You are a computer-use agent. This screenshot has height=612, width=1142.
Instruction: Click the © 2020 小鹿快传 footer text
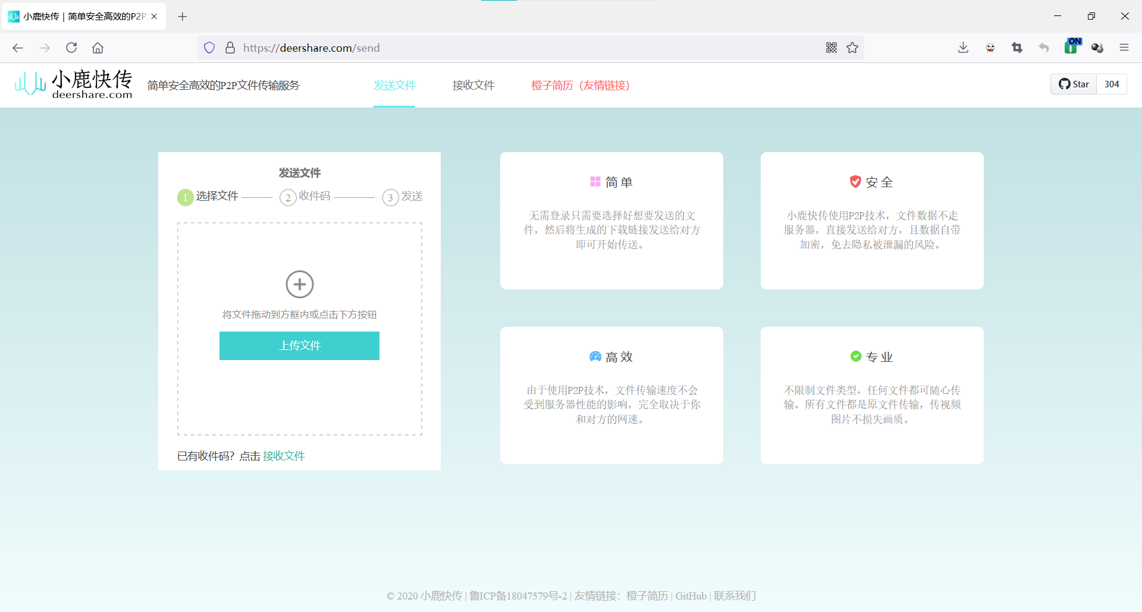(x=424, y=596)
